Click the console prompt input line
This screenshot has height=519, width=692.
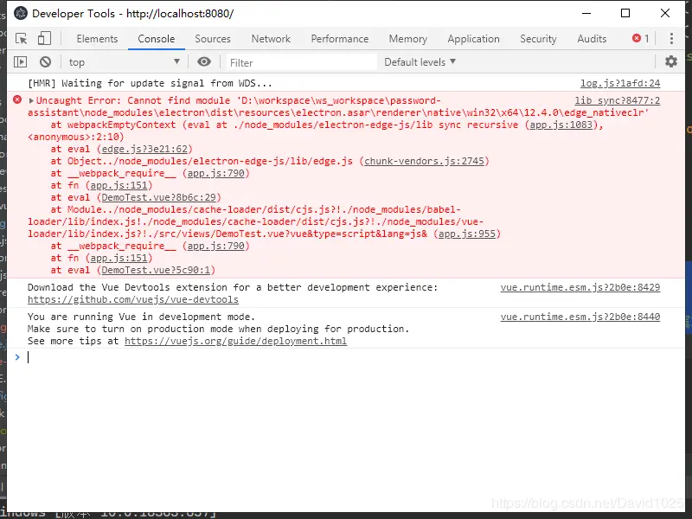[x=344, y=357]
